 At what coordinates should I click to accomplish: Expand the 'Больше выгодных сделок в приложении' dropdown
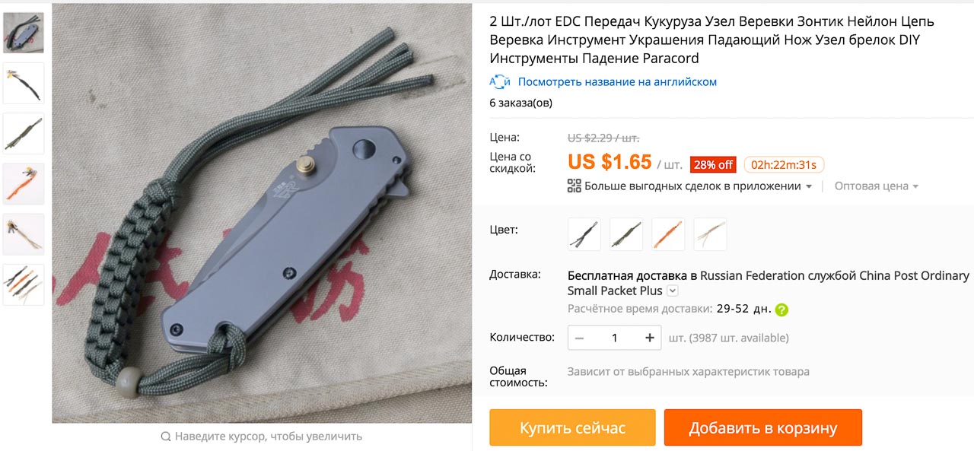pyautogui.click(x=808, y=186)
